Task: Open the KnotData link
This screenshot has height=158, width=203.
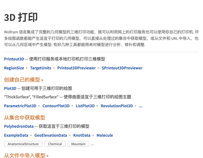Action: pos(82,135)
